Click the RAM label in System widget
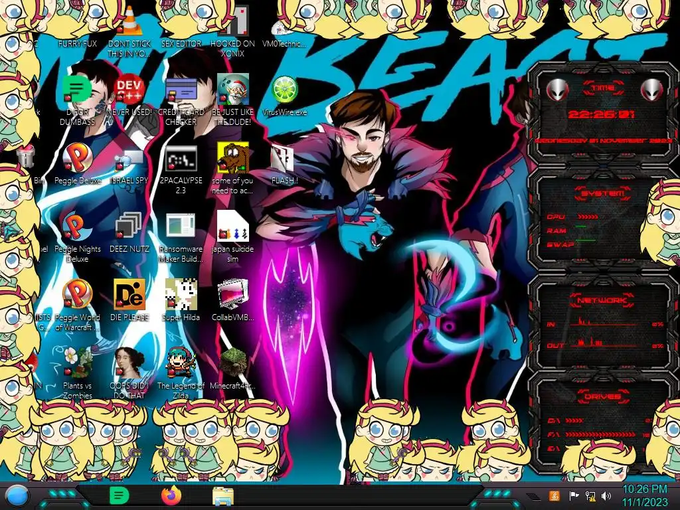Image resolution: width=680 pixels, height=510 pixels. (556, 230)
